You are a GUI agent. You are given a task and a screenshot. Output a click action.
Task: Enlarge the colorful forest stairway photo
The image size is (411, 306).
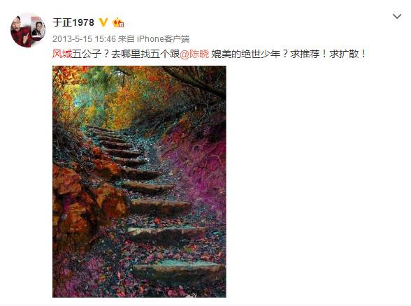[x=139, y=182]
